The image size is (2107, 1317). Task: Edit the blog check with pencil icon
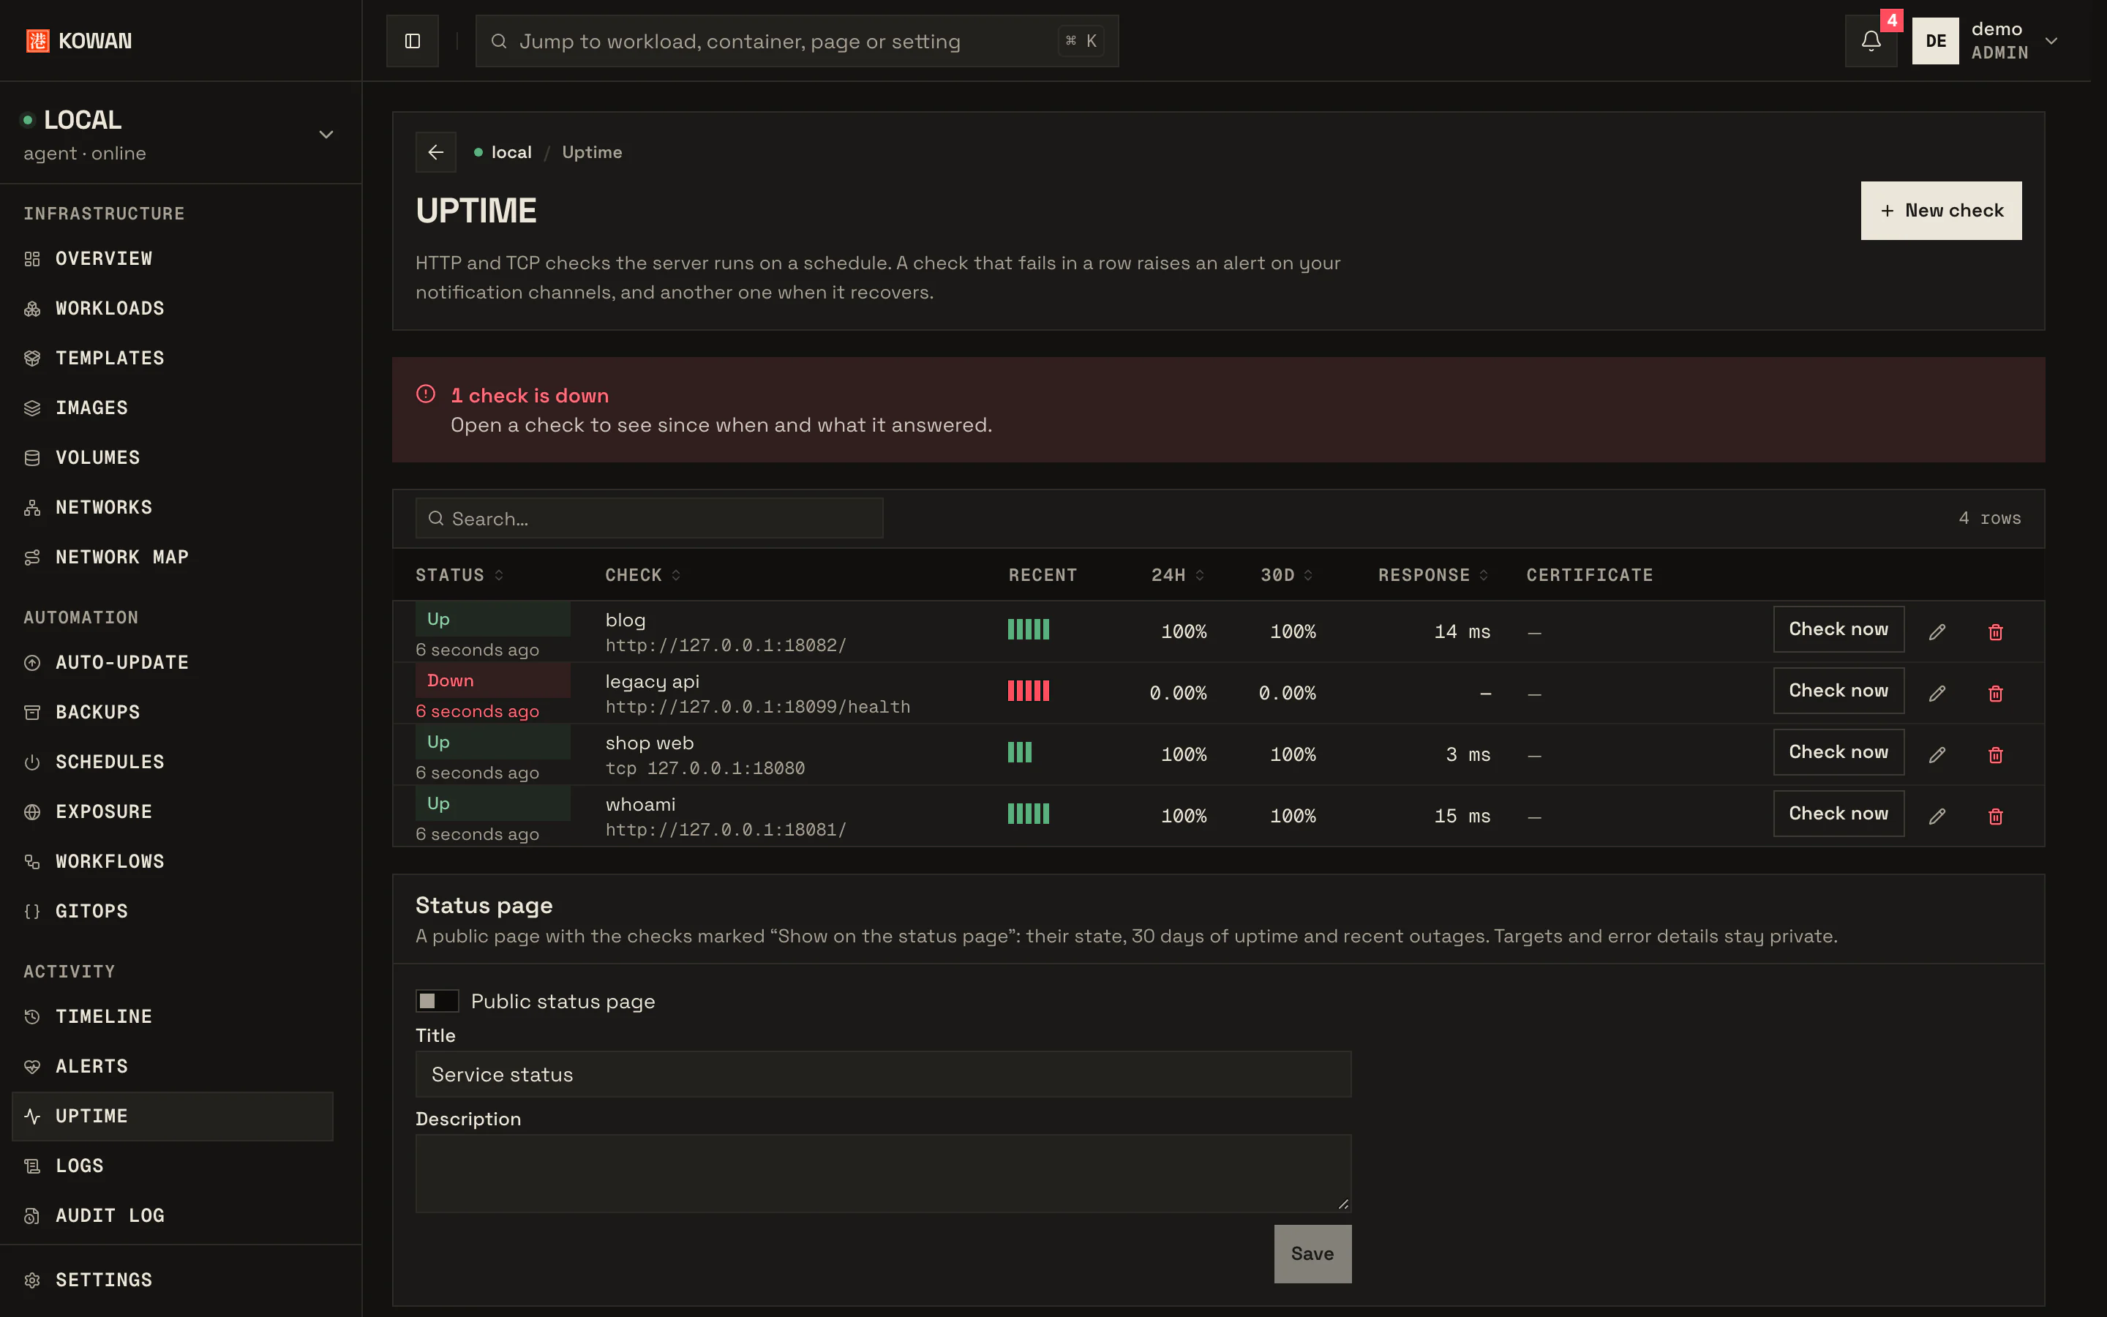click(x=1937, y=631)
